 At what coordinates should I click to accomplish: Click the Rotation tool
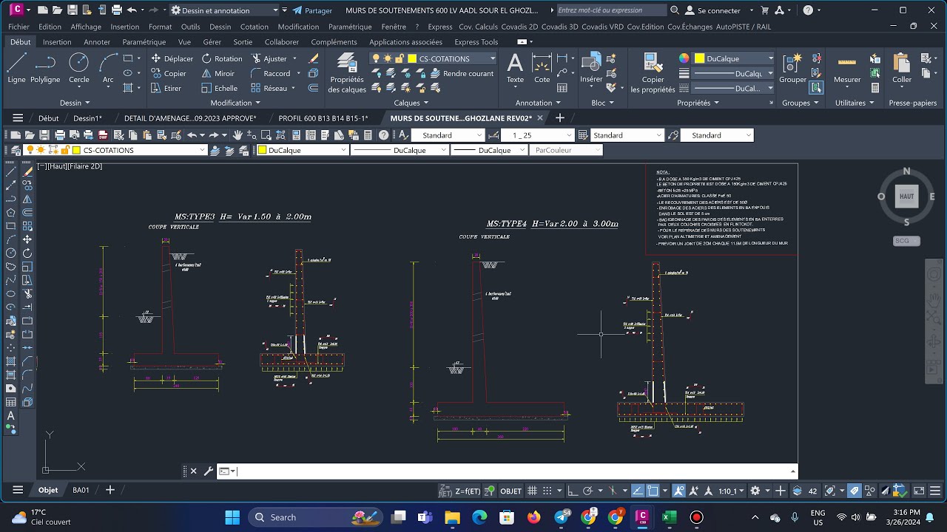click(222, 58)
